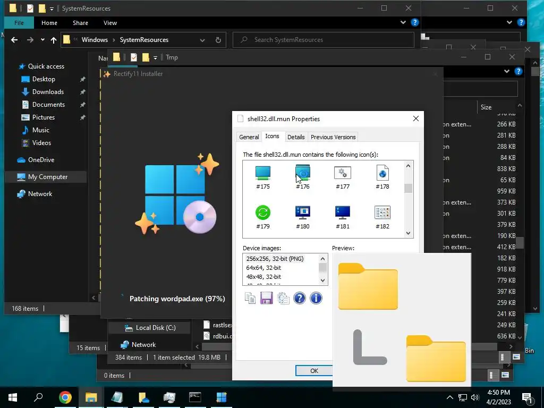The height and width of the screenshot is (408, 544).
Task: Sort by the Size column header
Action: 486,107
